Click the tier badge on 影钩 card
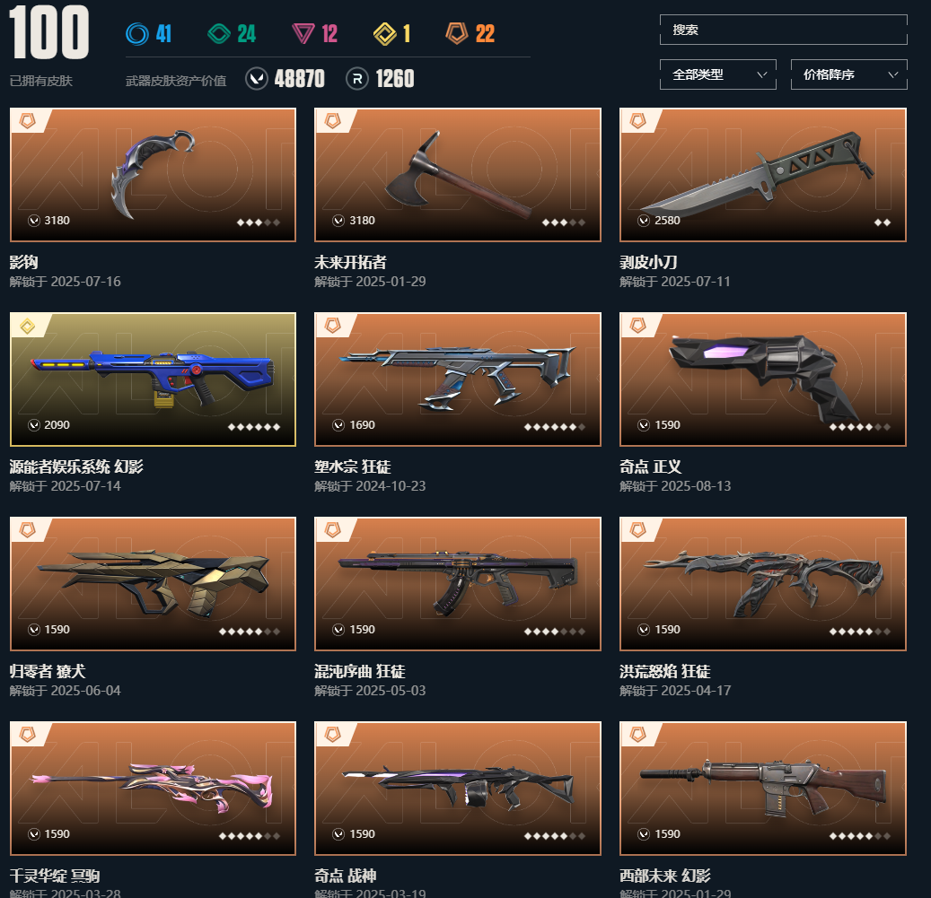Screen dimensions: 931x898 (x=27, y=121)
